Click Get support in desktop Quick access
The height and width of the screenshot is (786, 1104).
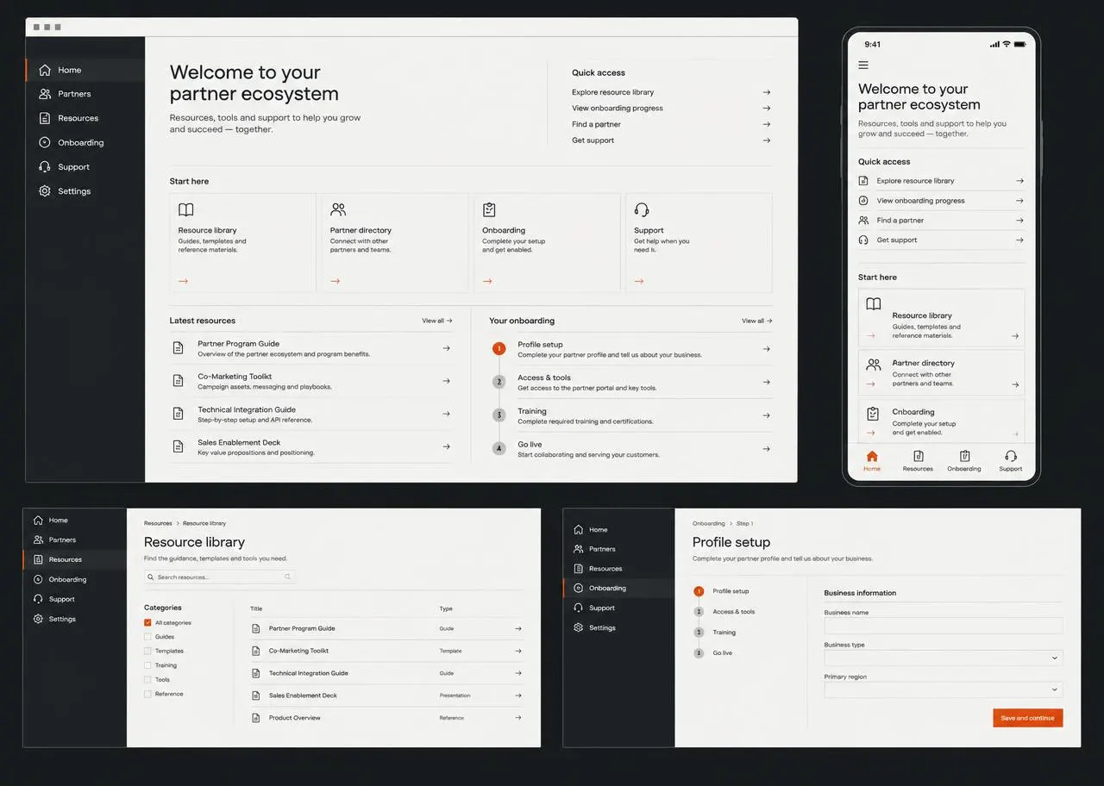coord(671,140)
